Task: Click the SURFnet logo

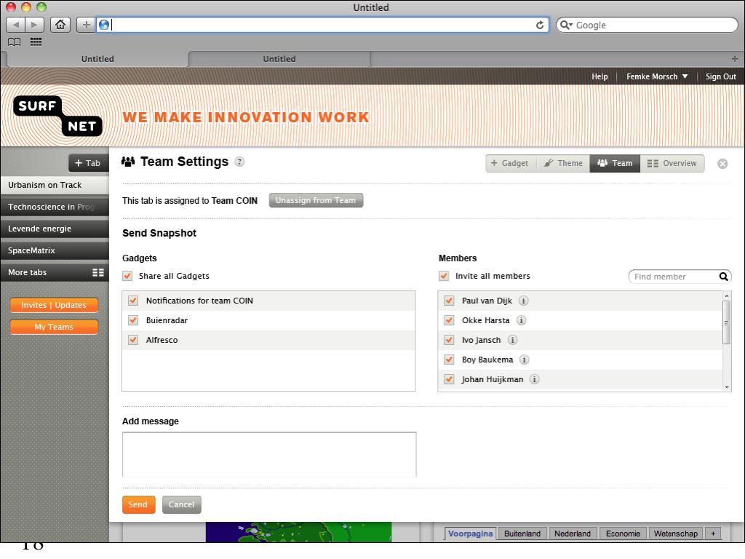Action: click(x=58, y=116)
